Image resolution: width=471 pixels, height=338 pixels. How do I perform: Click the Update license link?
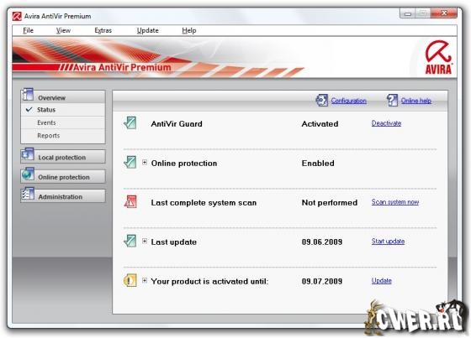(x=382, y=280)
